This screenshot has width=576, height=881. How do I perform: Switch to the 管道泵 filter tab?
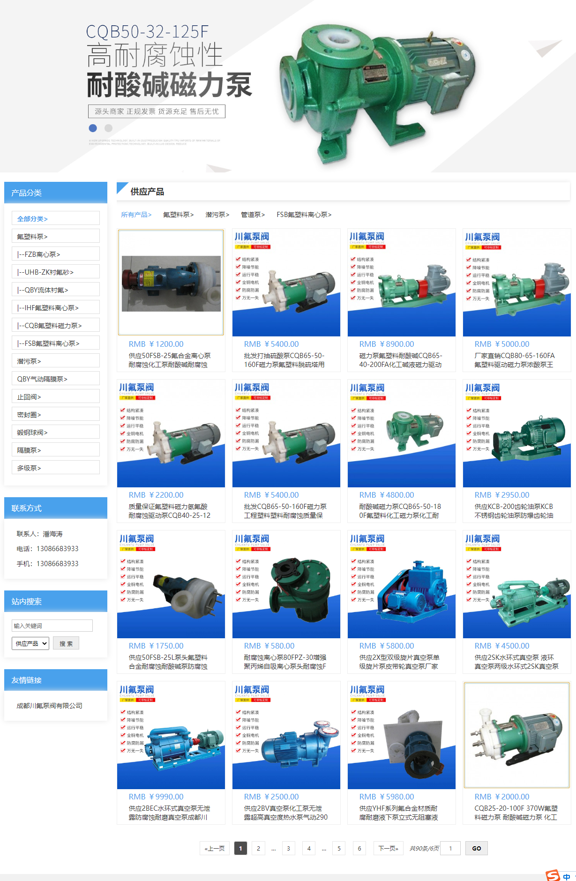[253, 215]
